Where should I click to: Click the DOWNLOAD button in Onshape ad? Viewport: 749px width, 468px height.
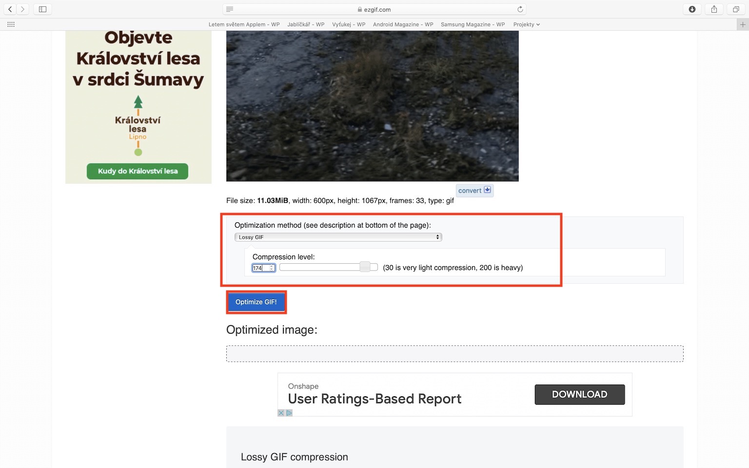pyautogui.click(x=580, y=394)
